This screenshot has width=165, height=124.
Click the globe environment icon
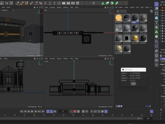click(x=156, y=55)
